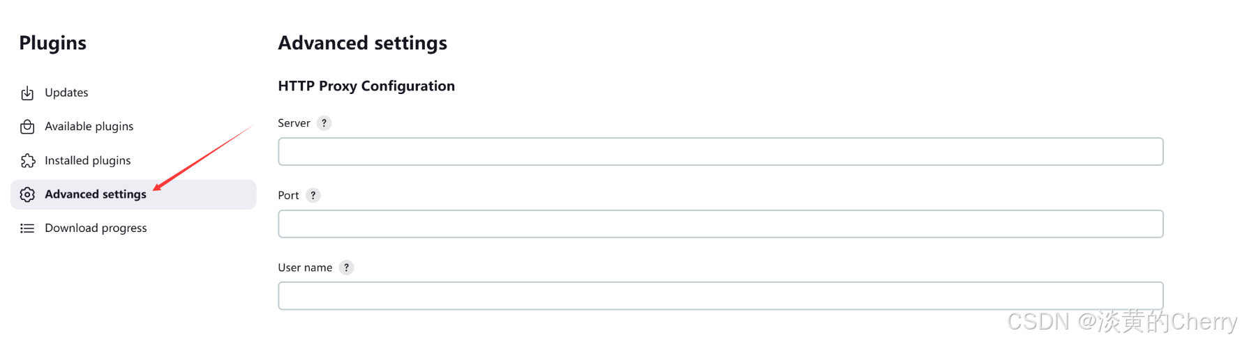
Task: Open help for the Port field
Action: click(x=313, y=196)
